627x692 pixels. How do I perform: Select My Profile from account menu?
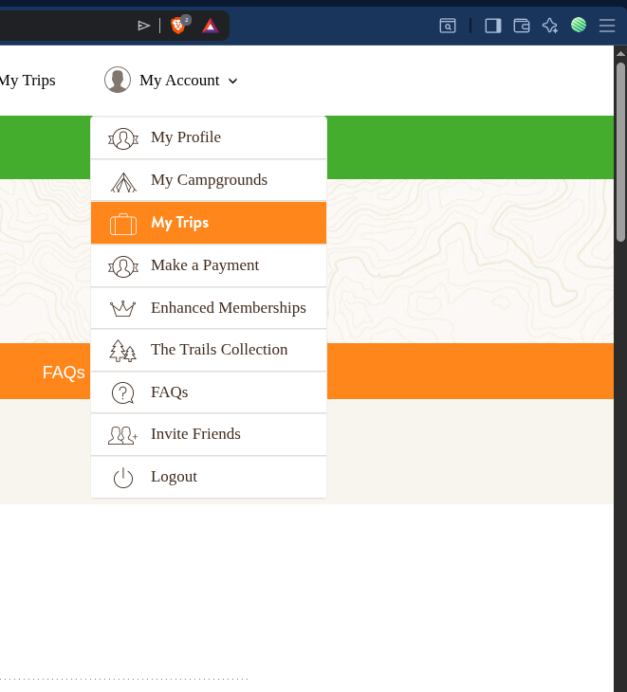186,137
